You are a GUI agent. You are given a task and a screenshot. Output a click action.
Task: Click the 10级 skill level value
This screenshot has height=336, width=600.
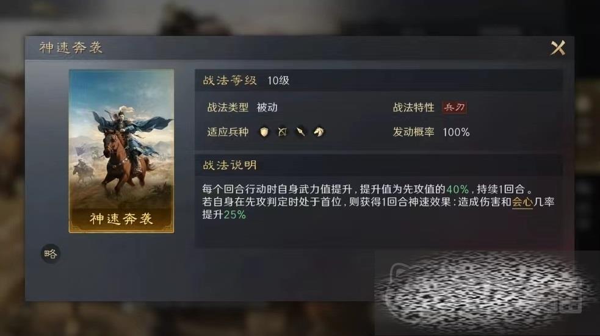click(x=278, y=80)
